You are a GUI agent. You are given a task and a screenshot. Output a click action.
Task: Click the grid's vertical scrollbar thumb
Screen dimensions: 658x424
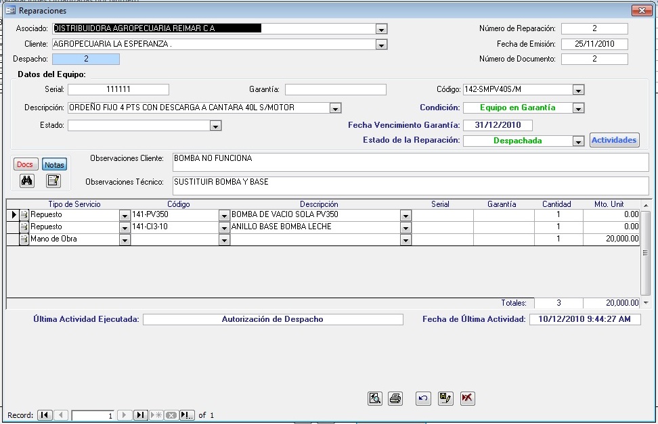click(646, 253)
